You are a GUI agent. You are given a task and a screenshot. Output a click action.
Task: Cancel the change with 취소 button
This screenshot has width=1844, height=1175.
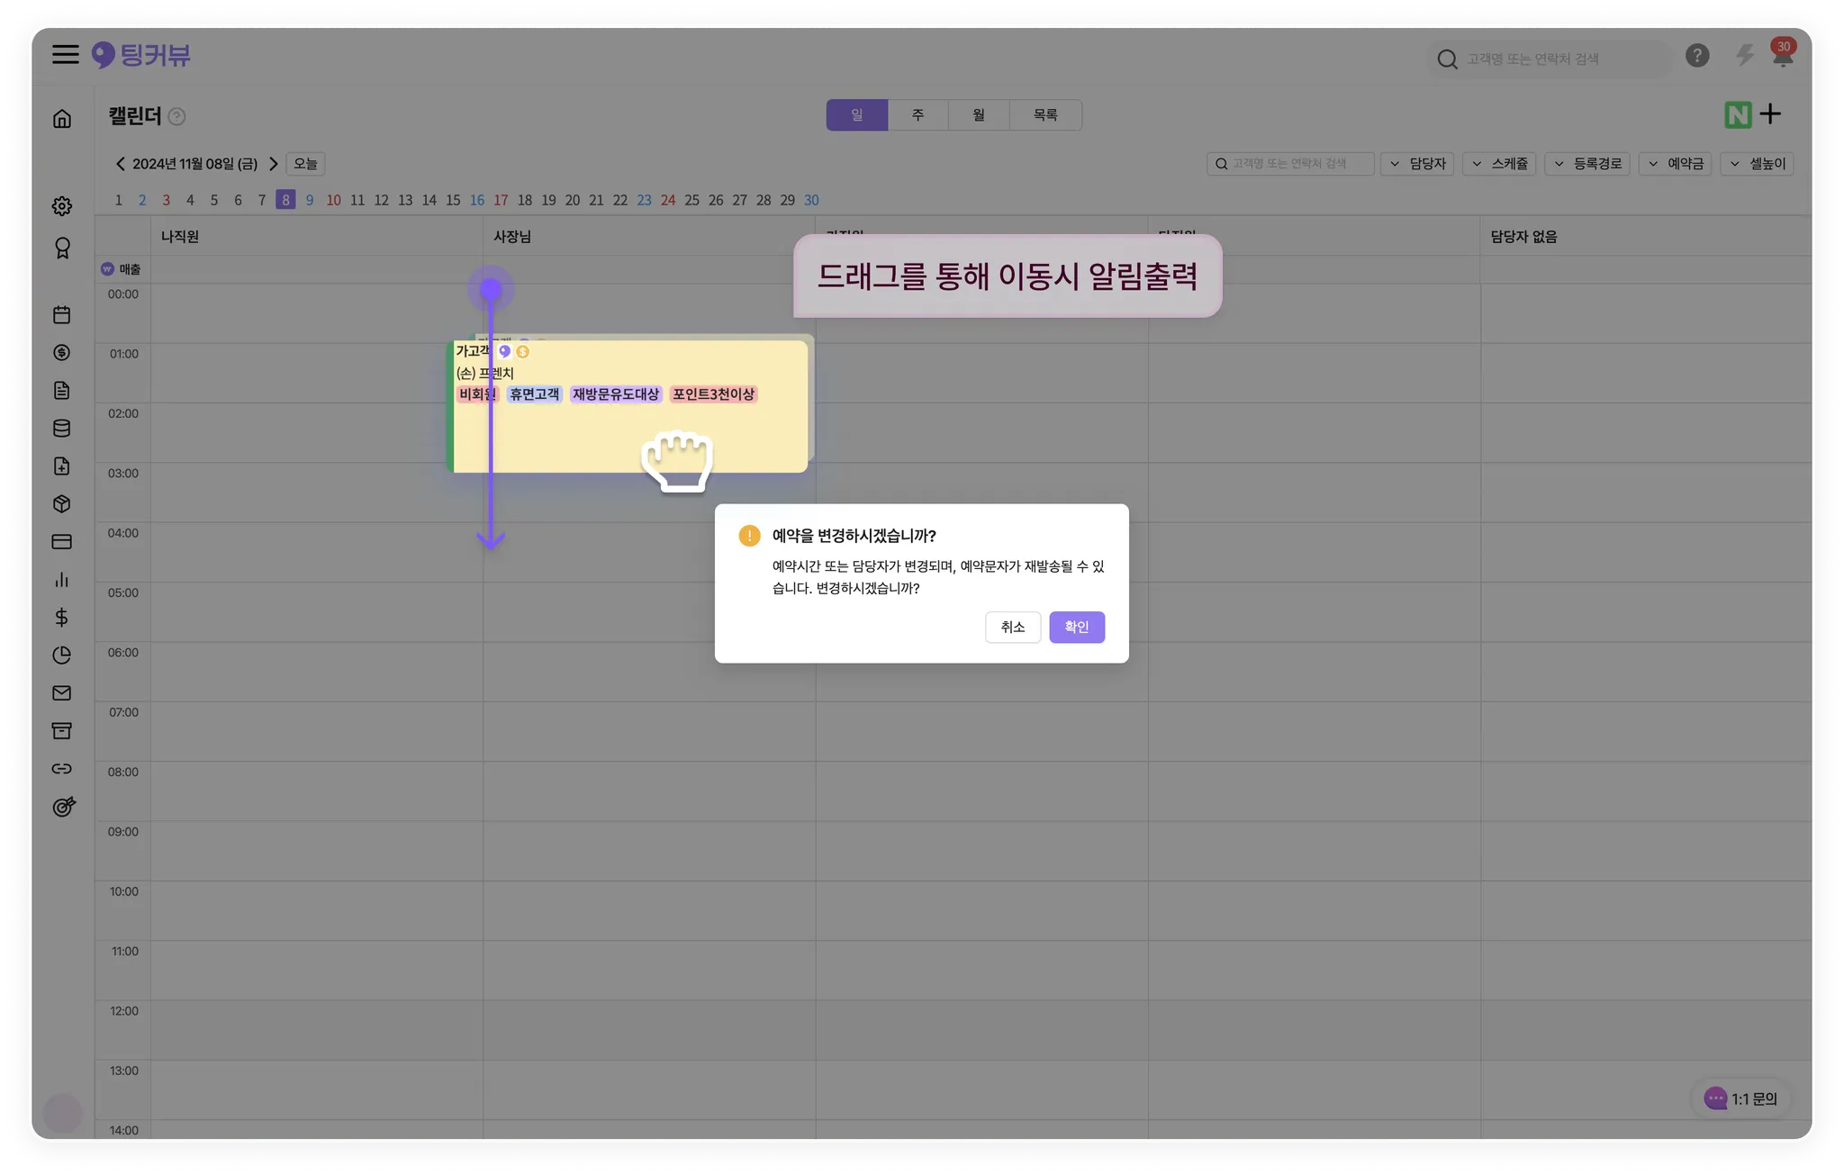coord(1013,628)
